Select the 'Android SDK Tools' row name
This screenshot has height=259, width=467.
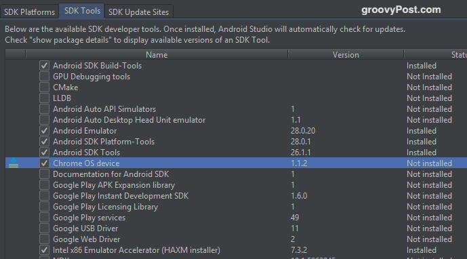pyautogui.click(x=86, y=153)
